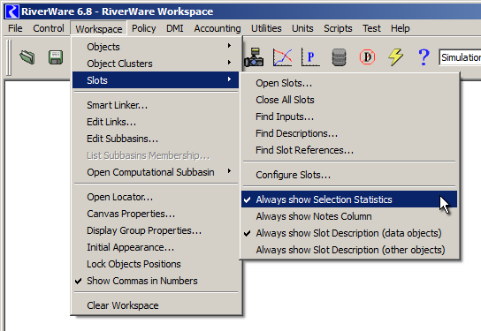The image size is (481, 331).
Task: Choose Find Inputs... entry
Action: [x=349, y=117]
